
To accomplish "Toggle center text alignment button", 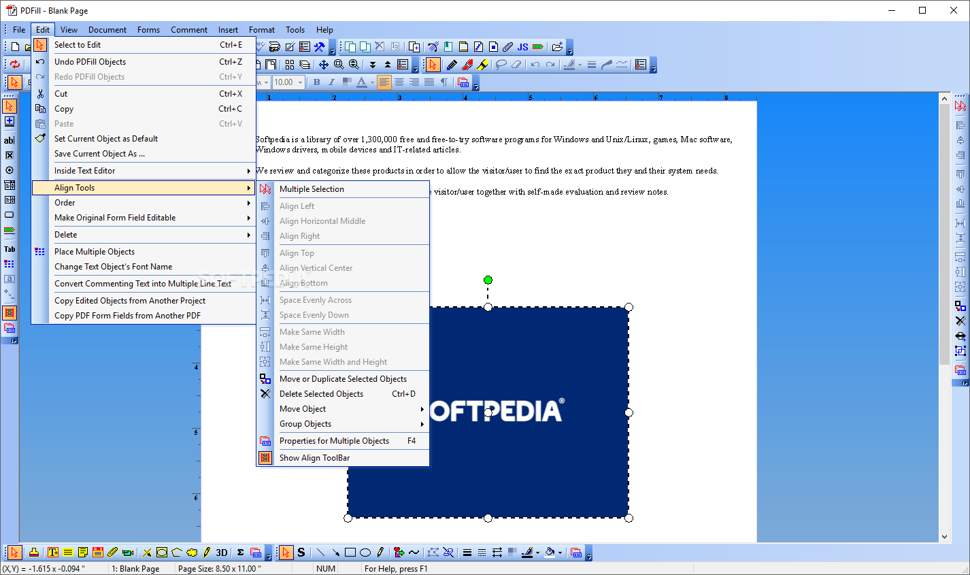I will tap(399, 82).
